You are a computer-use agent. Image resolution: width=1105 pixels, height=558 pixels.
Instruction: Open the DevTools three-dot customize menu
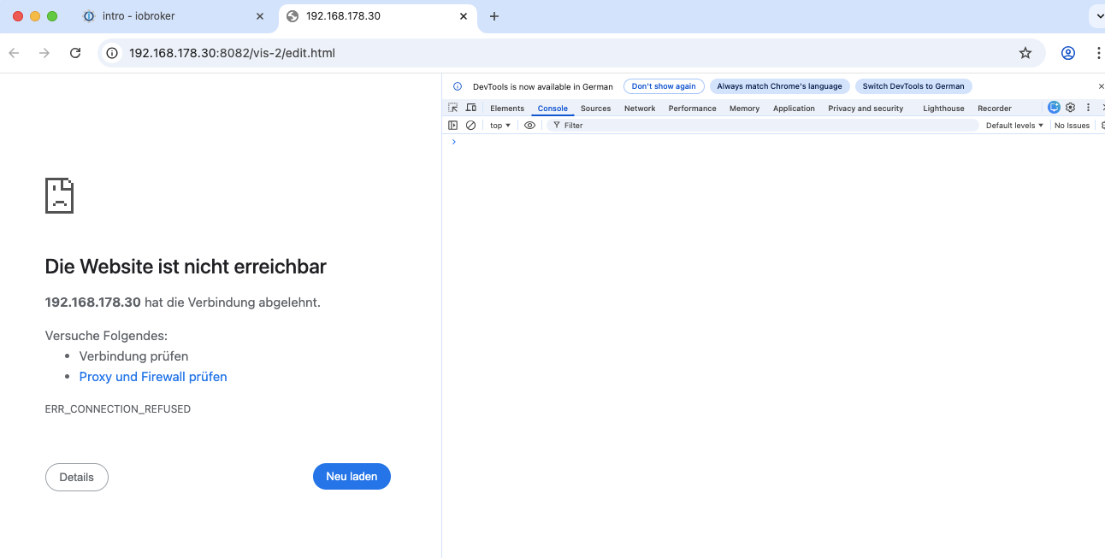(x=1088, y=108)
